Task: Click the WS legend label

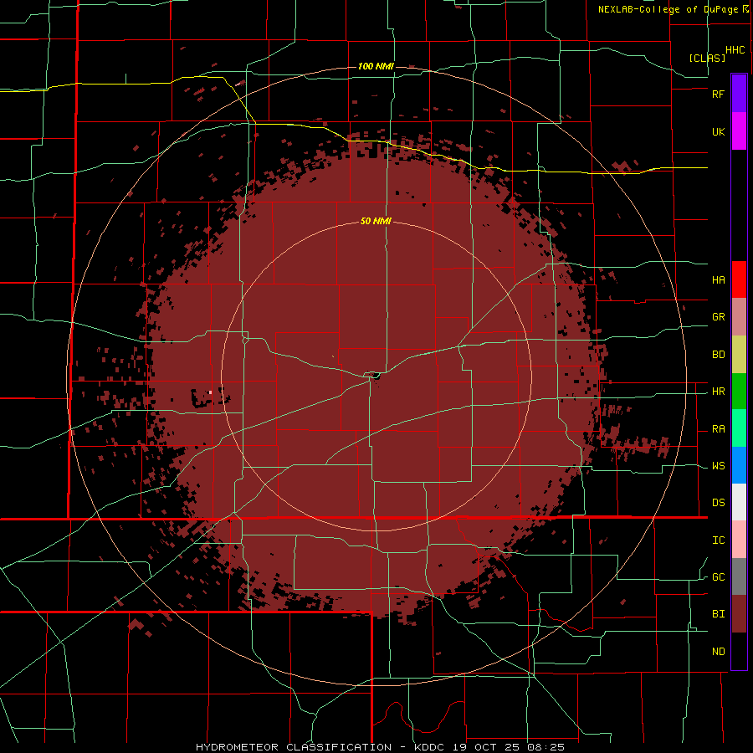Action: [718, 466]
